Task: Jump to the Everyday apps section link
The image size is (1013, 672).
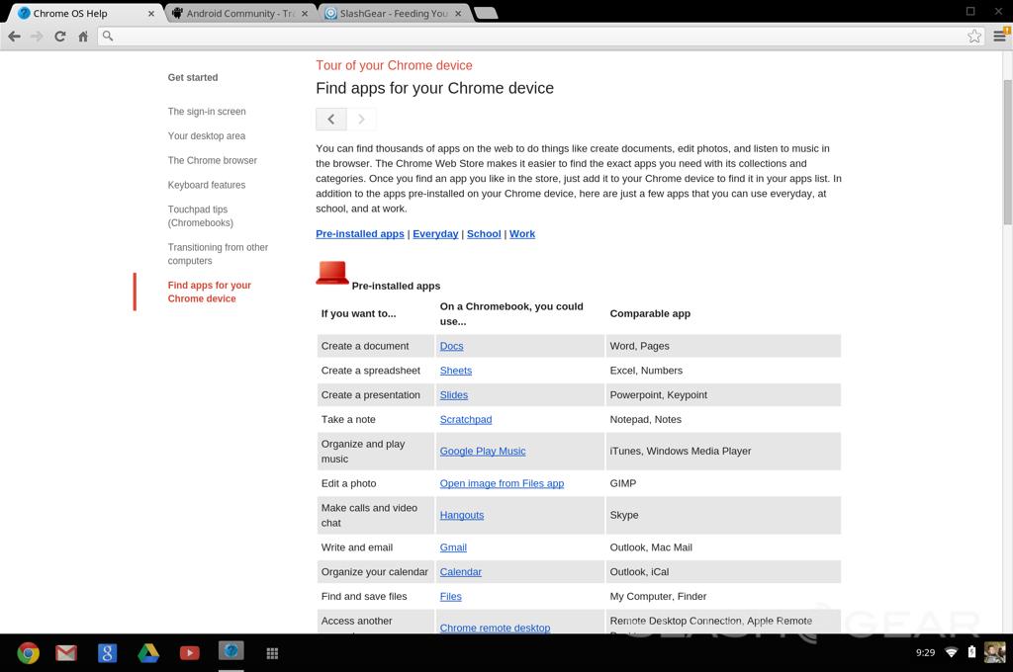Action: click(x=435, y=234)
